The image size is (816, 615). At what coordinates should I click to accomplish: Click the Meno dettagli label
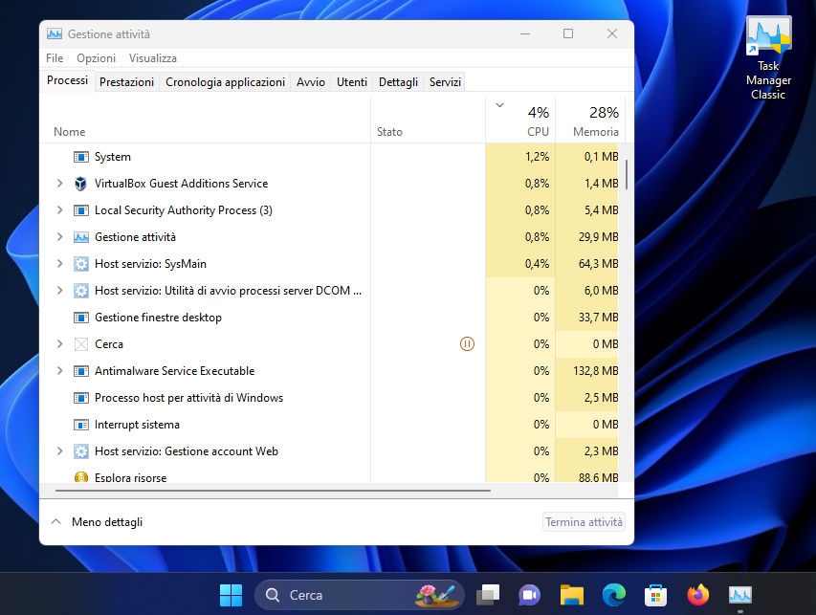[107, 522]
